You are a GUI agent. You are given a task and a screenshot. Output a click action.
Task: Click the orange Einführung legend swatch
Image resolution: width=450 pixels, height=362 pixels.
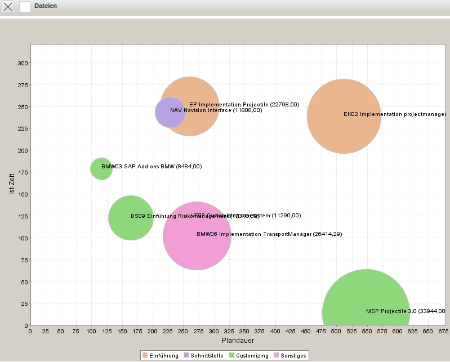tap(145, 355)
